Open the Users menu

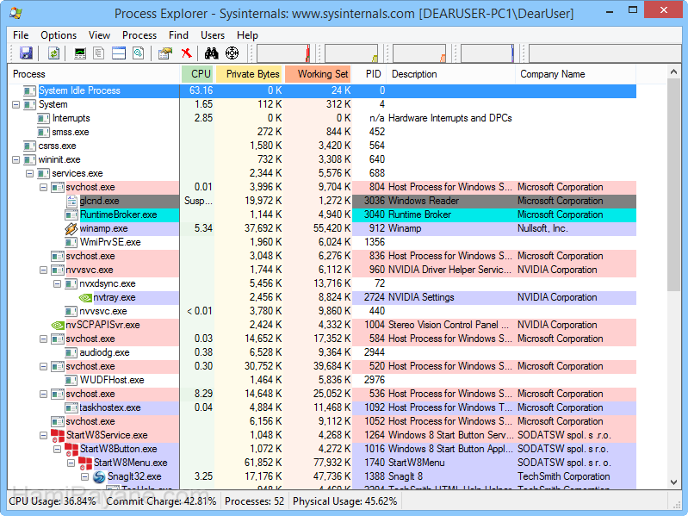tap(213, 35)
